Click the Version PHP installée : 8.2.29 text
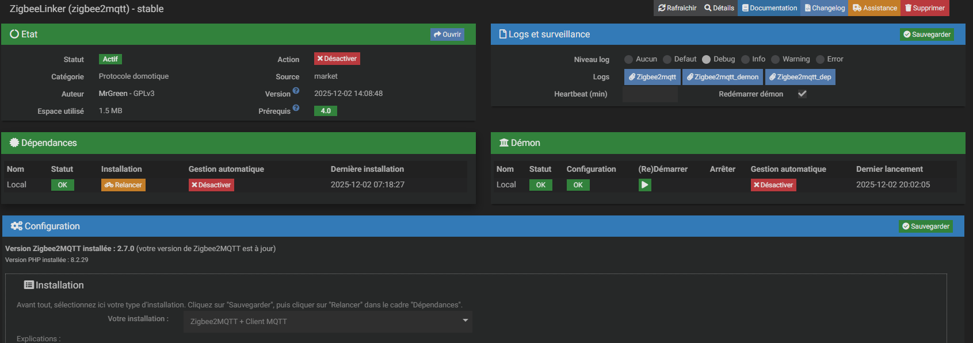This screenshot has width=973, height=343. (47, 260)
